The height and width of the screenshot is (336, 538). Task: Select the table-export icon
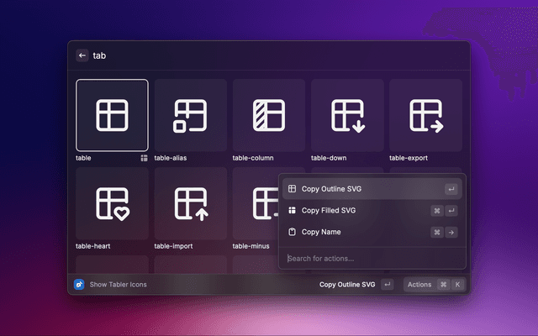(x=425, y=115)
